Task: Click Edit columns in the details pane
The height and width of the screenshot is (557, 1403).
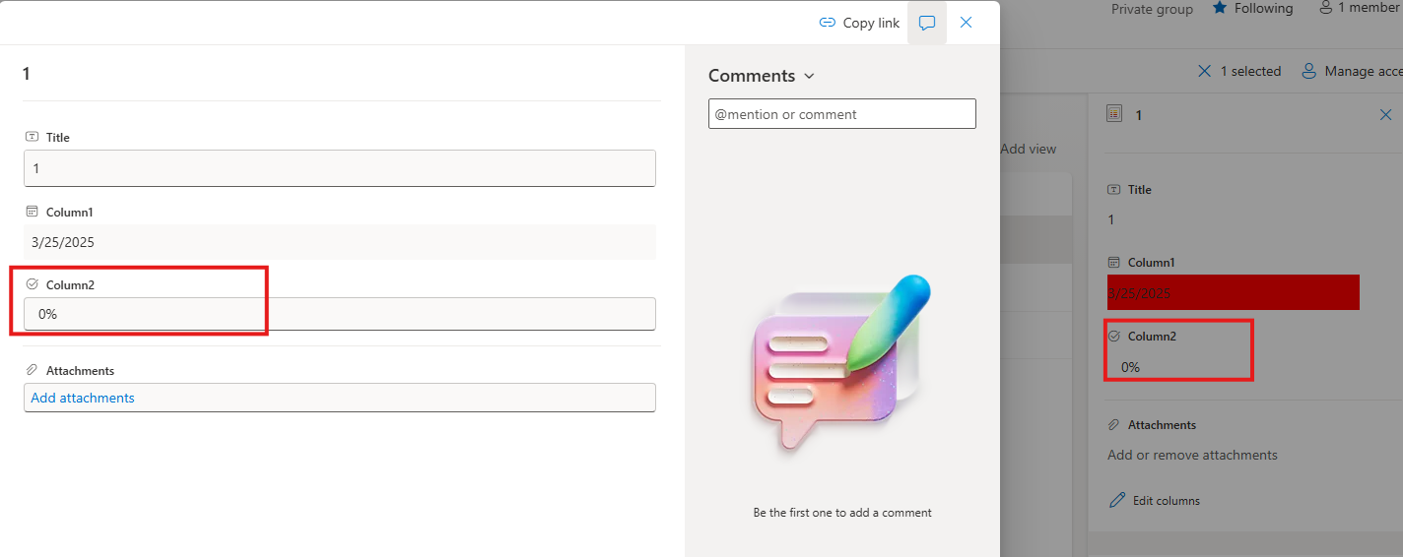Action: 1154,500
